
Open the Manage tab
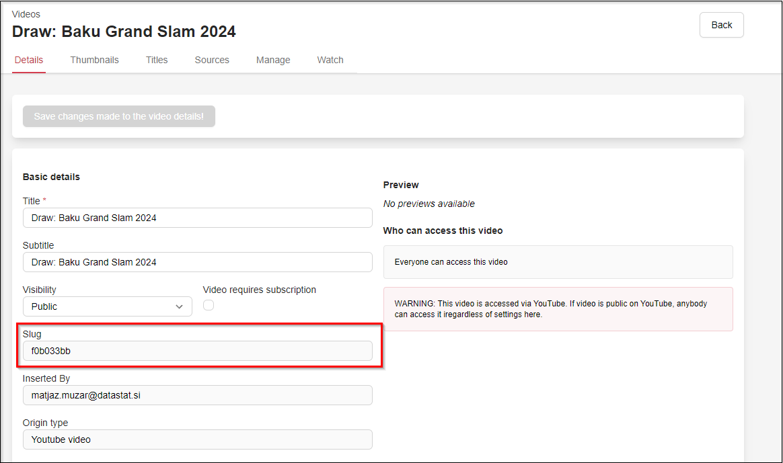pos(273,60)
